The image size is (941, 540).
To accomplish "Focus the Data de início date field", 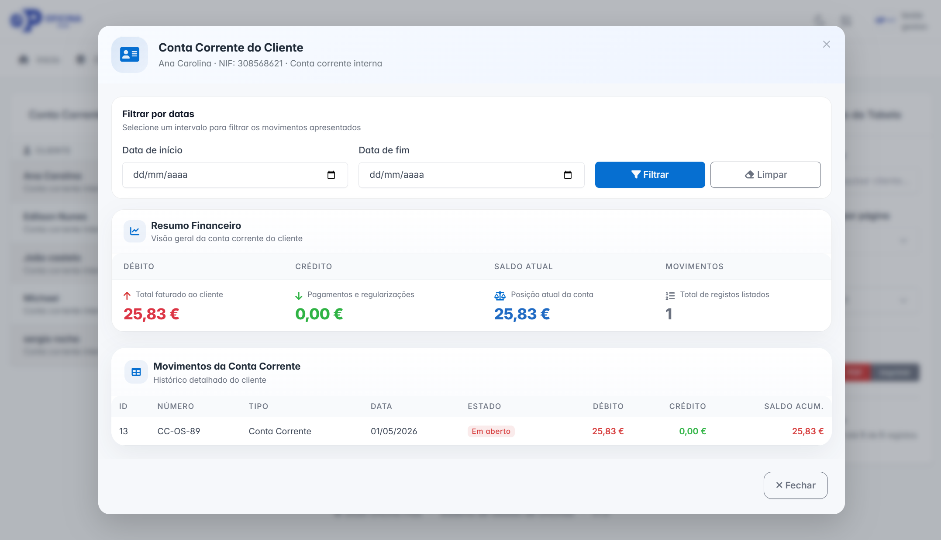I will coord(235,175).
